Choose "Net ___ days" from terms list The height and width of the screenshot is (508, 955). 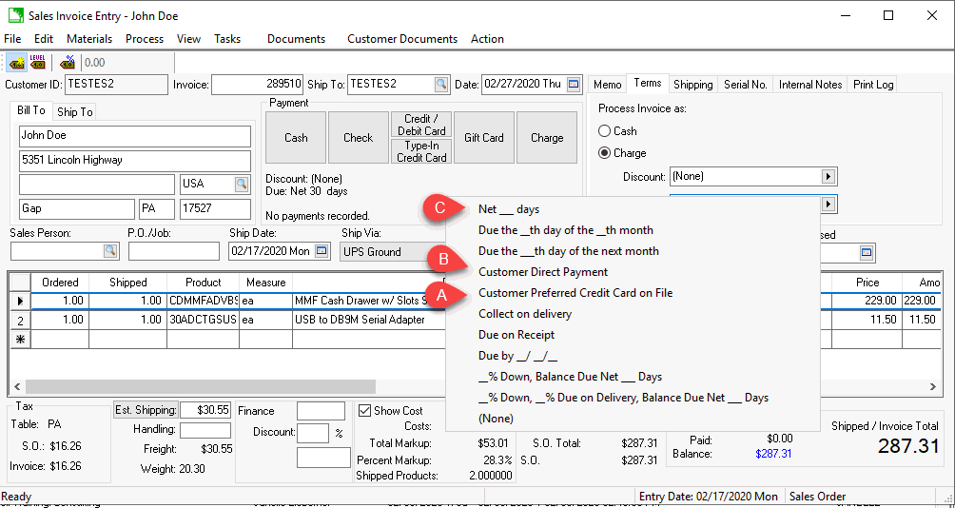click(509, 209)
